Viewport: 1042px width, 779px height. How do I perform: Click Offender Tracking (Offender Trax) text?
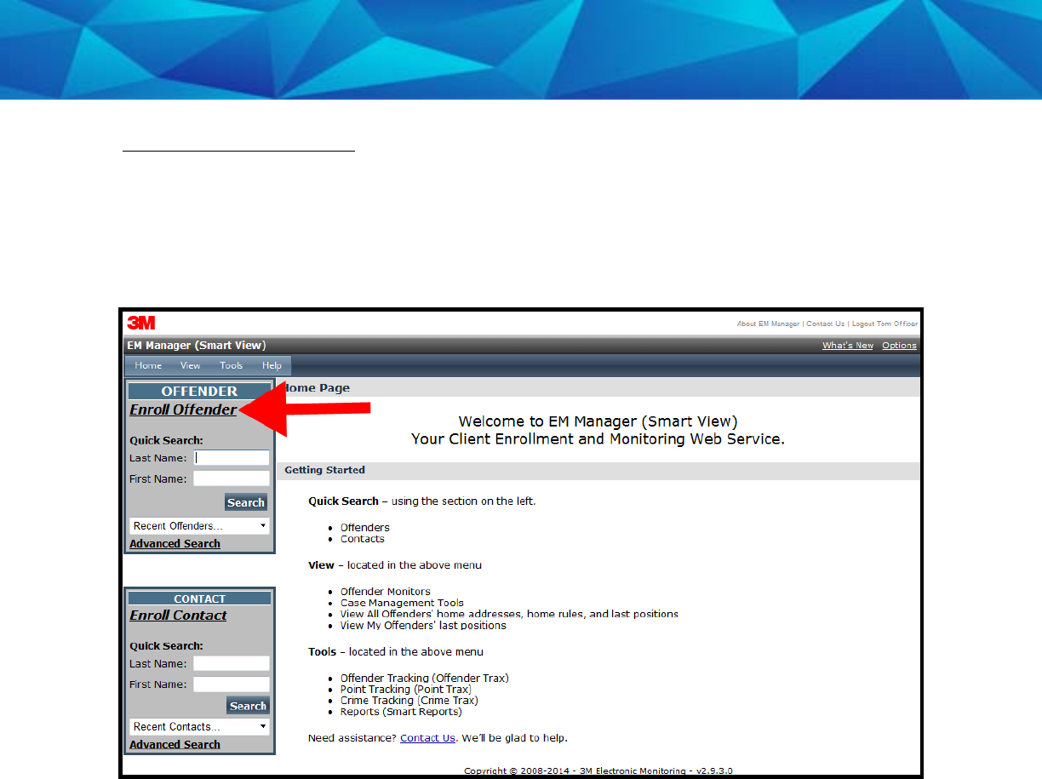[x=425, y=679]
